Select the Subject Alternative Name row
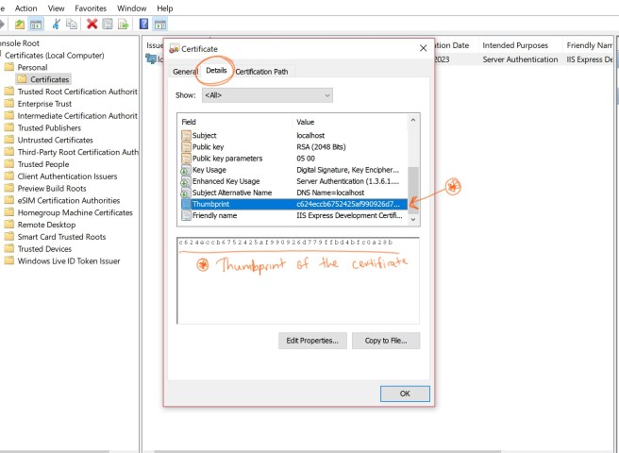 [x=293, y=193]
